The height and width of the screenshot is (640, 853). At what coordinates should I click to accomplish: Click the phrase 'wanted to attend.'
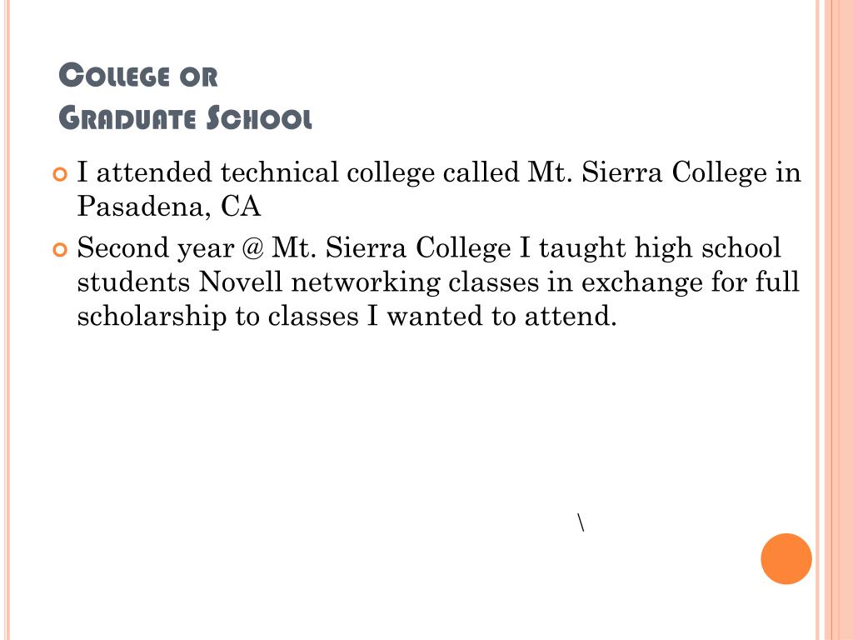click(501, 316)
